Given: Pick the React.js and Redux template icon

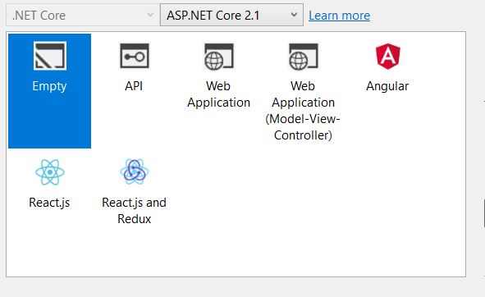Looking at the screenshot, I should [x=135, y=171].
